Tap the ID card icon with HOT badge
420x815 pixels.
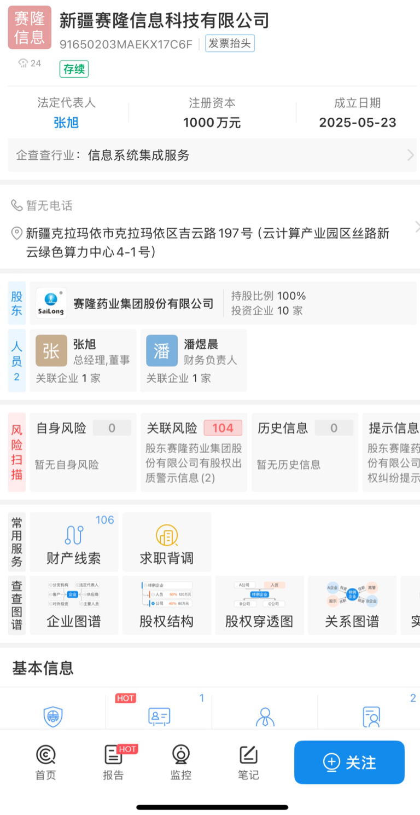pos(159,716)
